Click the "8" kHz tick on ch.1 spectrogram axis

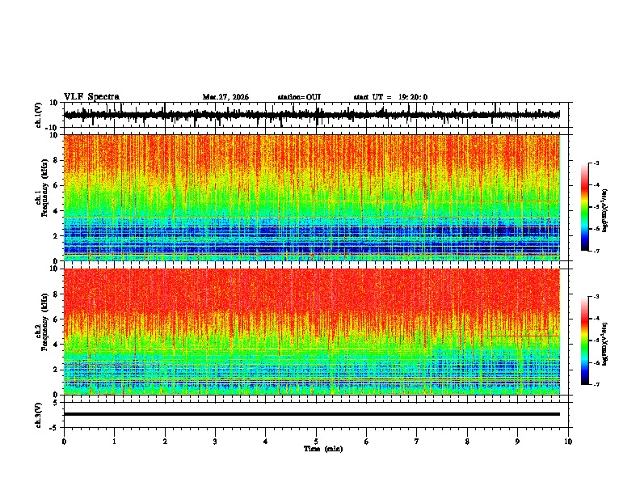pyautogui.click(x=57, y=160)
